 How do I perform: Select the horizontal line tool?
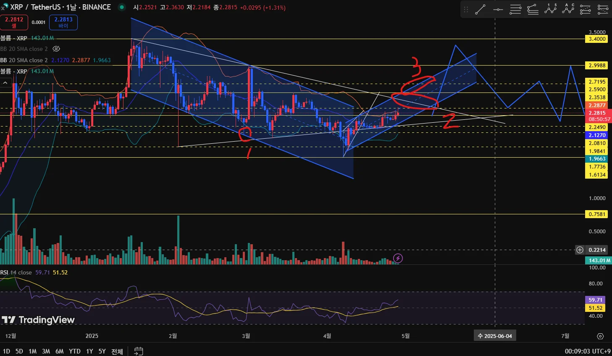pyautogui.click(x=498, y=9)
